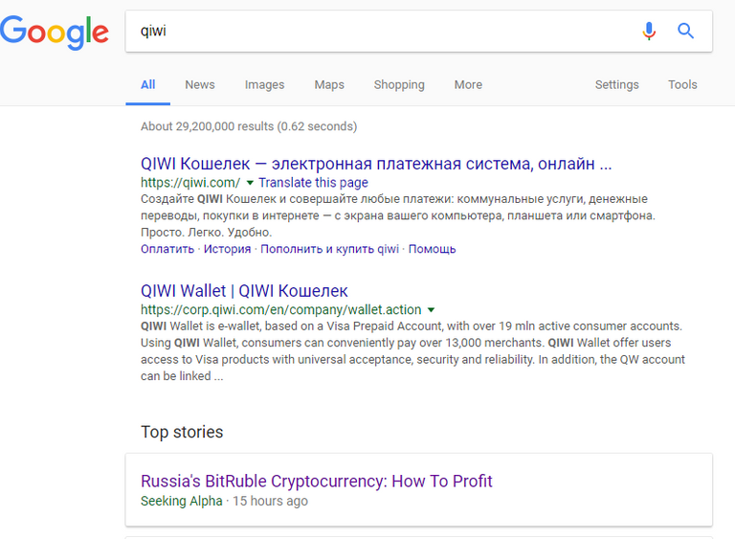Expand the arrow next to qiwi.com URL
The height and width of the screenshot is (539, 735).
point(250,182)
